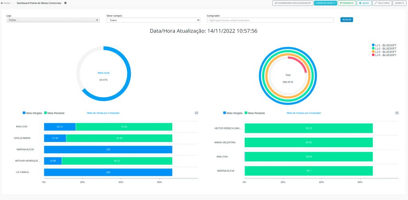Click the Comprador search input field
The image size is (408, 200).
pyautogui.click(x=270, y=20)
